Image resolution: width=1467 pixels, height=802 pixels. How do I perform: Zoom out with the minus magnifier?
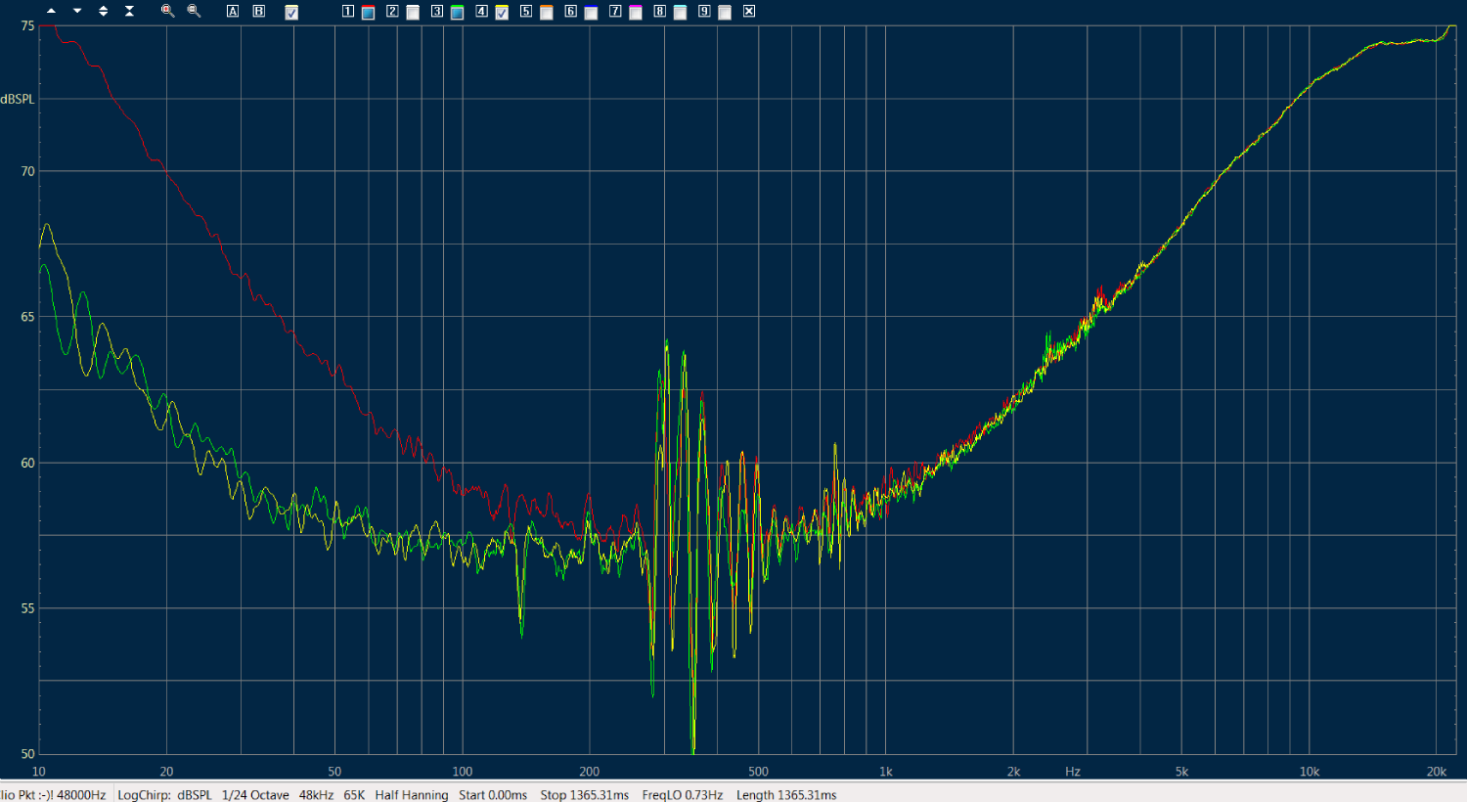pyautogui.click(x=194, y=12)
